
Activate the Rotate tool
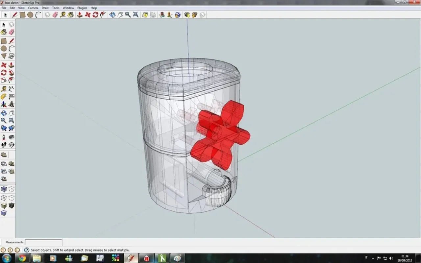coord(96,14)
